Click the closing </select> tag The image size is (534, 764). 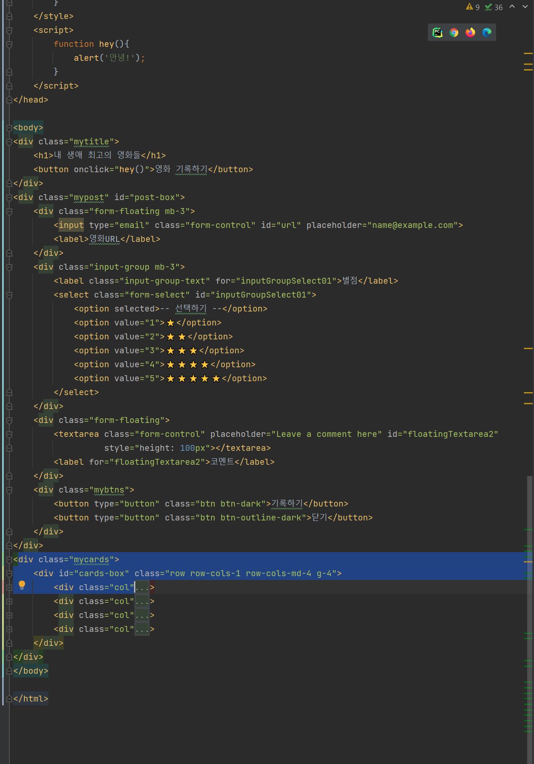76,392
